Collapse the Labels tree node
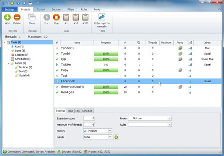224x156 pixels. tap(8, 63)
